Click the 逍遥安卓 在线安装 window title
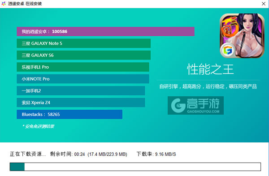The width and height of the screenshot is (269, 176). point(25,4)
